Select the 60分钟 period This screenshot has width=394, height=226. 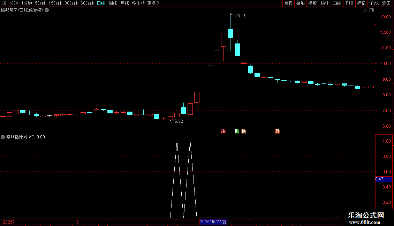point(87,3)
